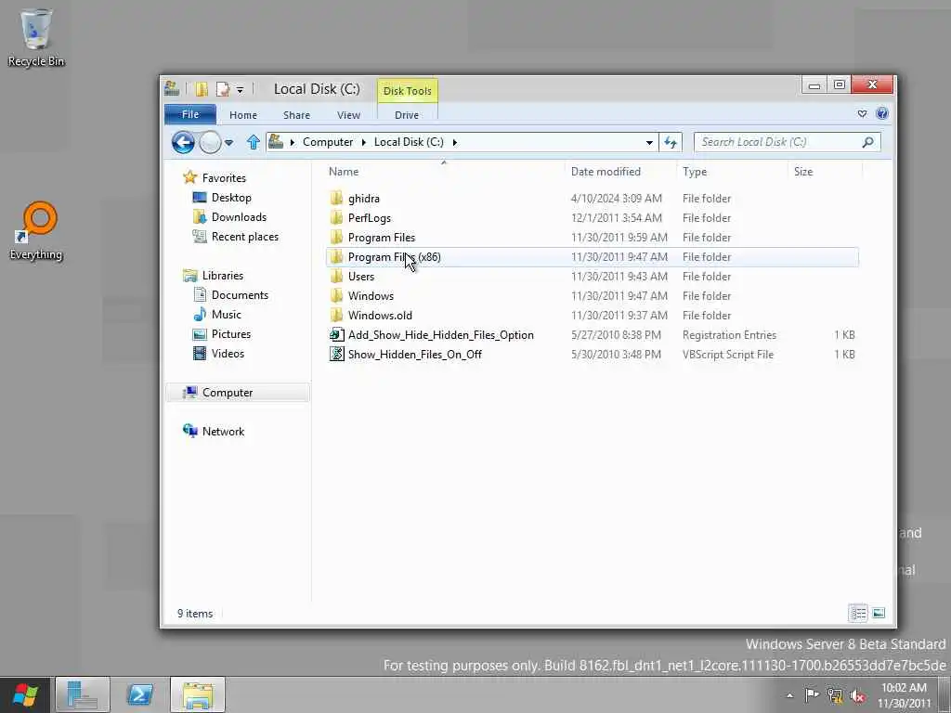Select Downloads under Favorites
Screen dimensions: 951x713
pos(239,217)
